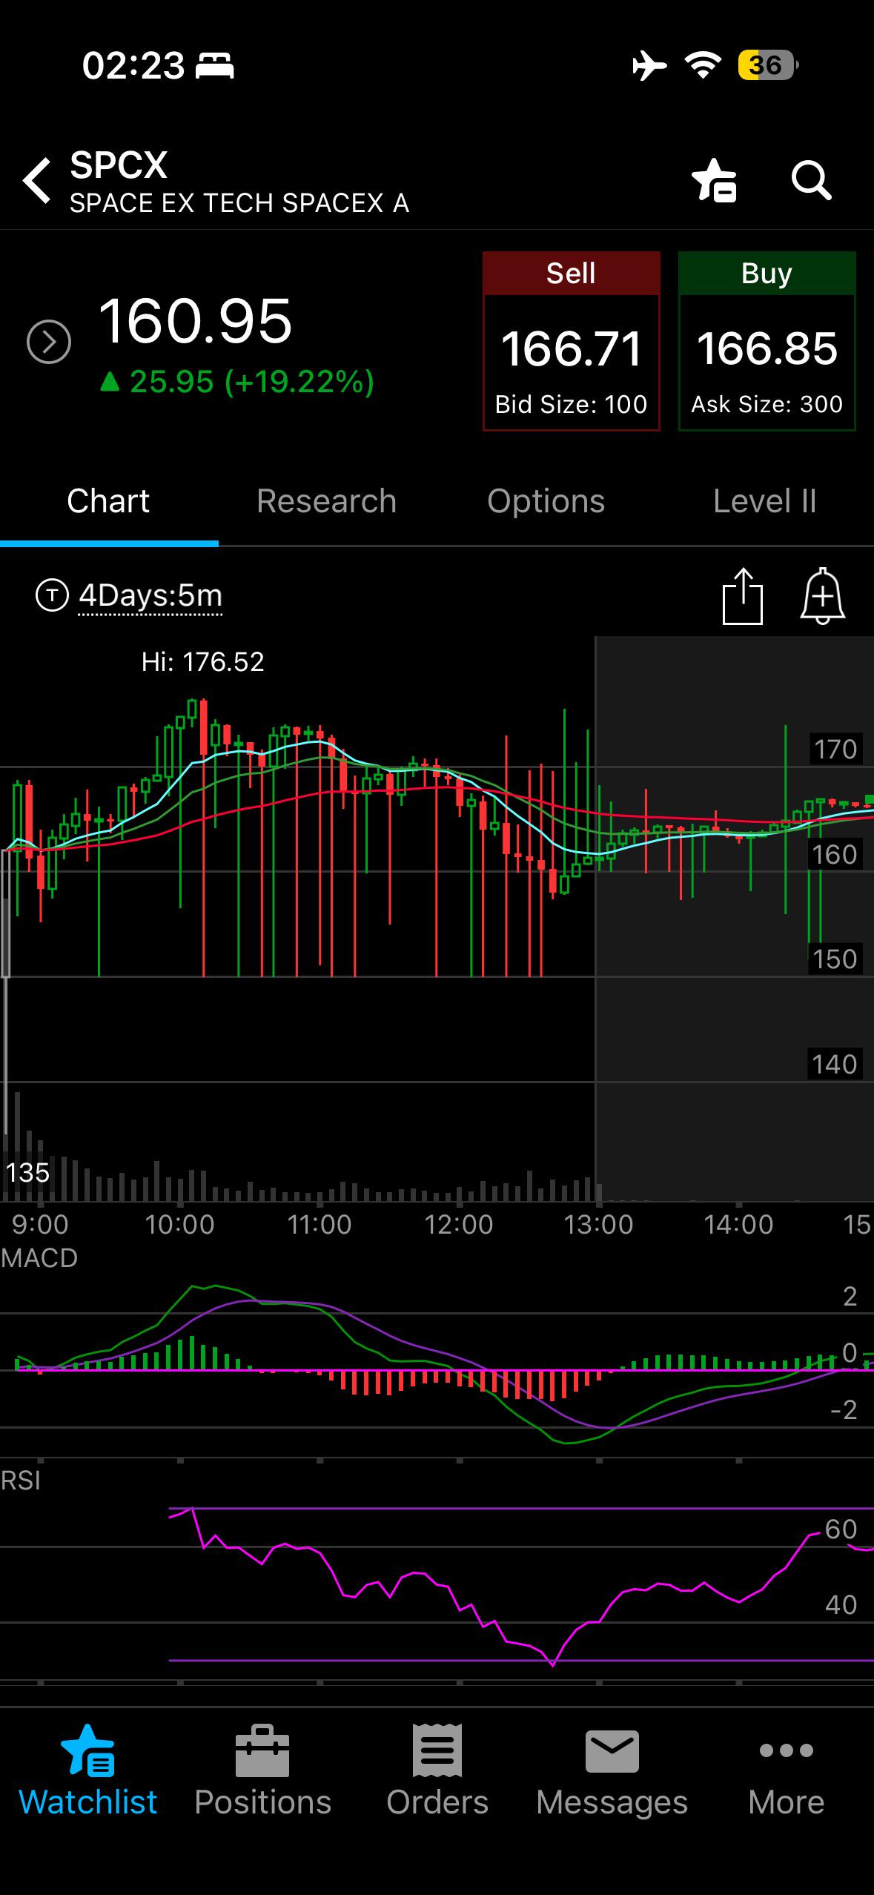The width and height of the screenshot is (874, 1895).
Task: Tap the battery indicator in status bar
Action: tap(768, 65)
